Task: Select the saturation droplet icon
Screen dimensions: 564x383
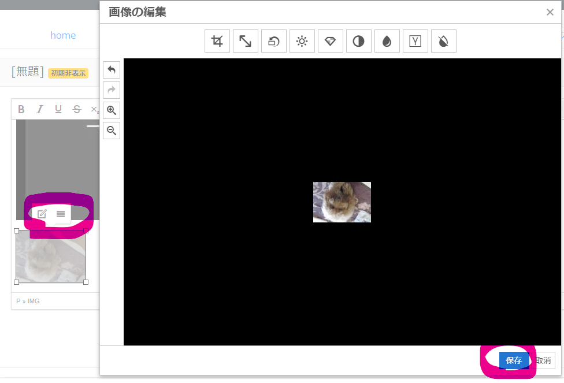Action: coord(387,40)
